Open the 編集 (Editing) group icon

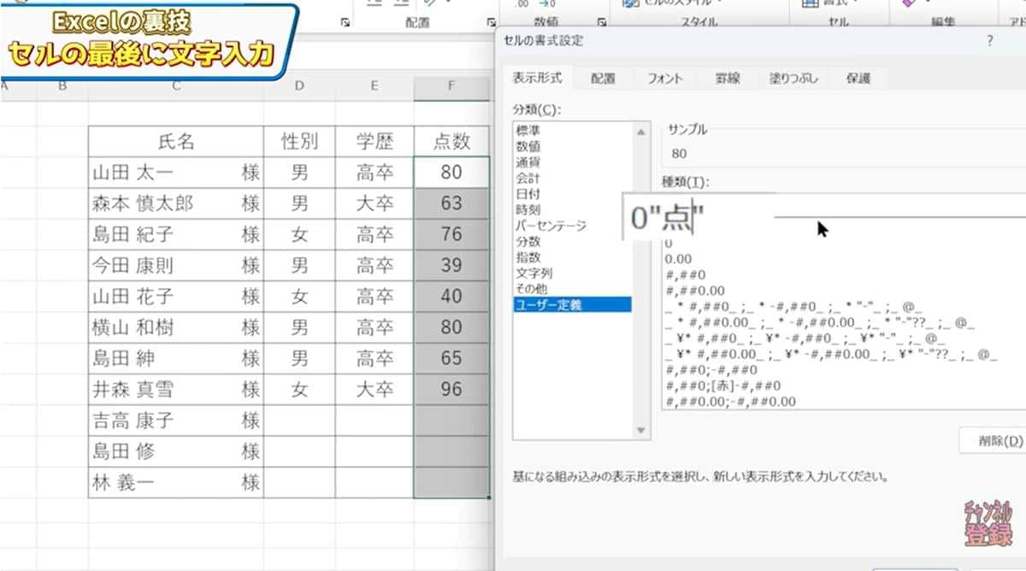click(x=906, y=5)
